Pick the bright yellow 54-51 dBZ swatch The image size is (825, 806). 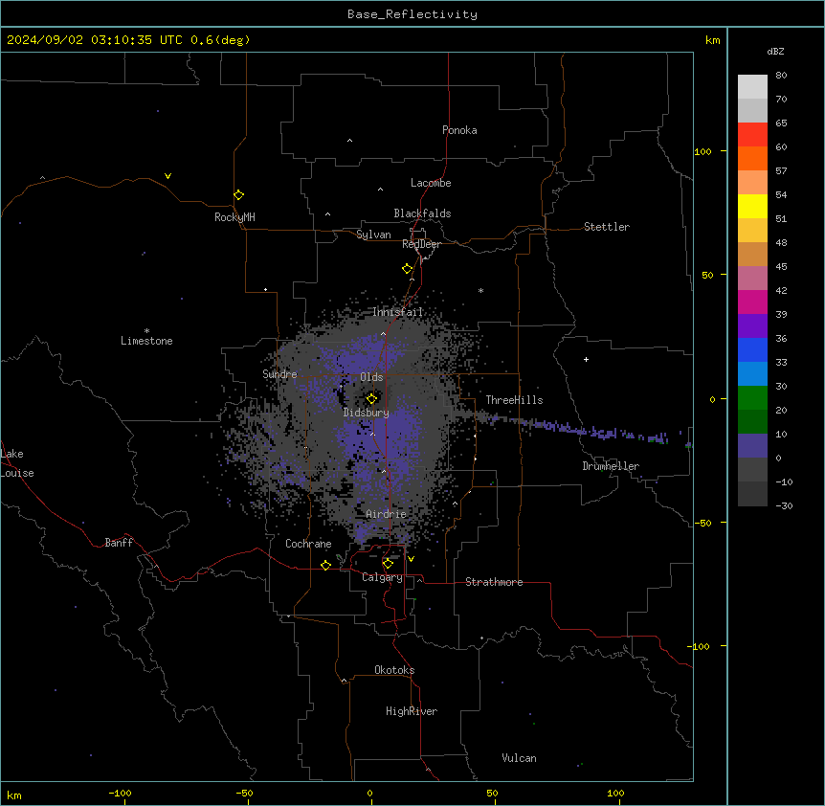point(752,206)
